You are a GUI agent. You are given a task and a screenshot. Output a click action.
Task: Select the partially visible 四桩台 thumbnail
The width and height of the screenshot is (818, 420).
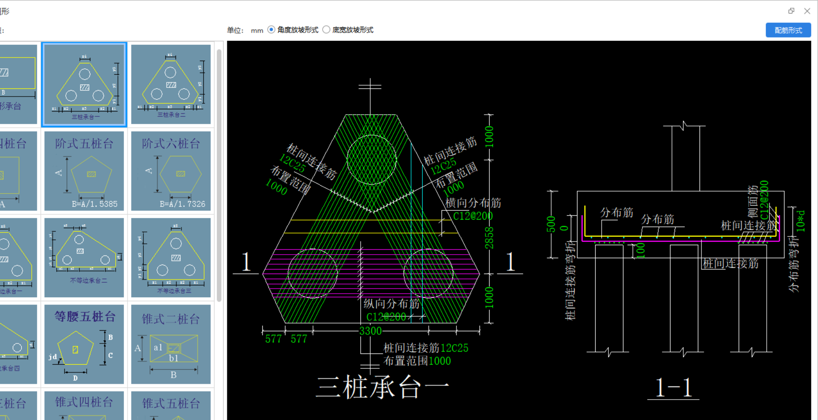(x=19, y=171)
